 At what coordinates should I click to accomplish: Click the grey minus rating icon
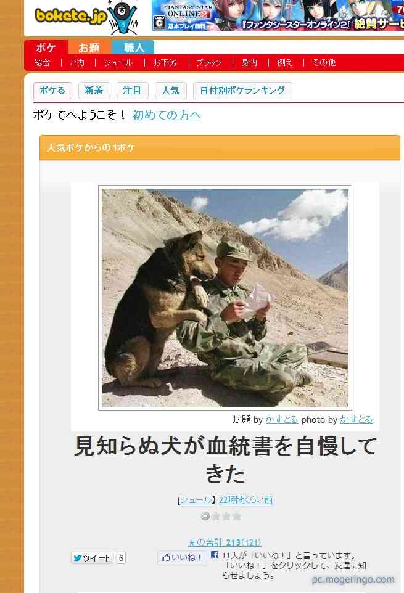[205, 516]
